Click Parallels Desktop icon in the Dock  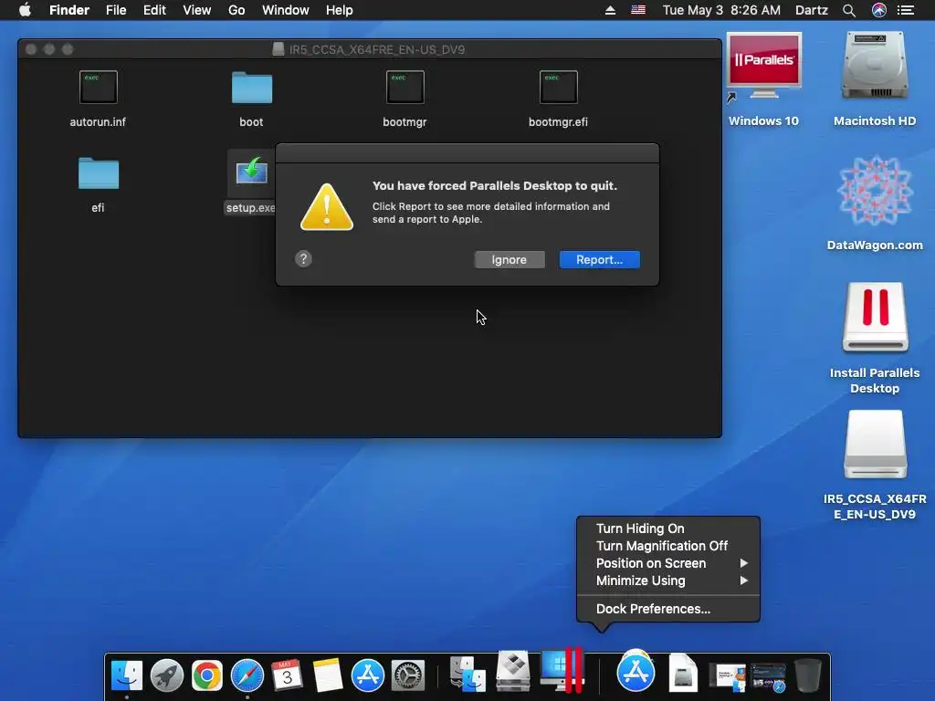pos(562,670)
